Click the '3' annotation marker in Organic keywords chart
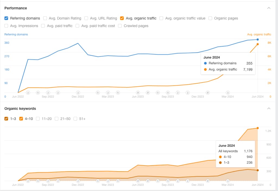 point(228,180)
